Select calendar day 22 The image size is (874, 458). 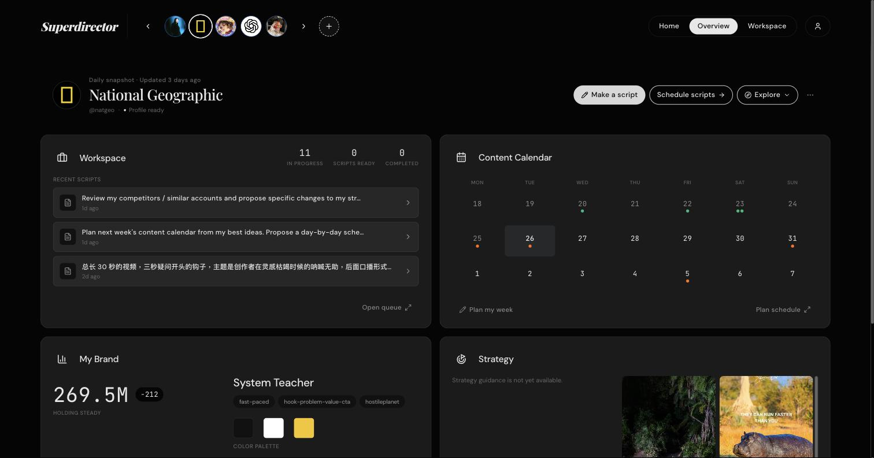point(687,206)
